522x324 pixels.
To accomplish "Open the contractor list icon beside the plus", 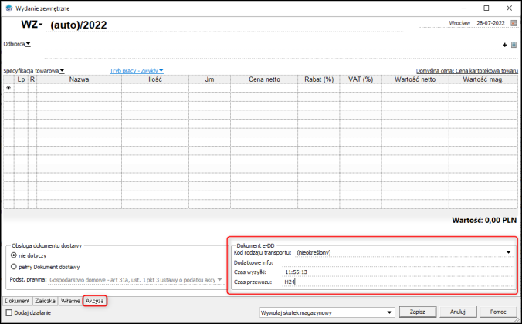I will point(514,45).
